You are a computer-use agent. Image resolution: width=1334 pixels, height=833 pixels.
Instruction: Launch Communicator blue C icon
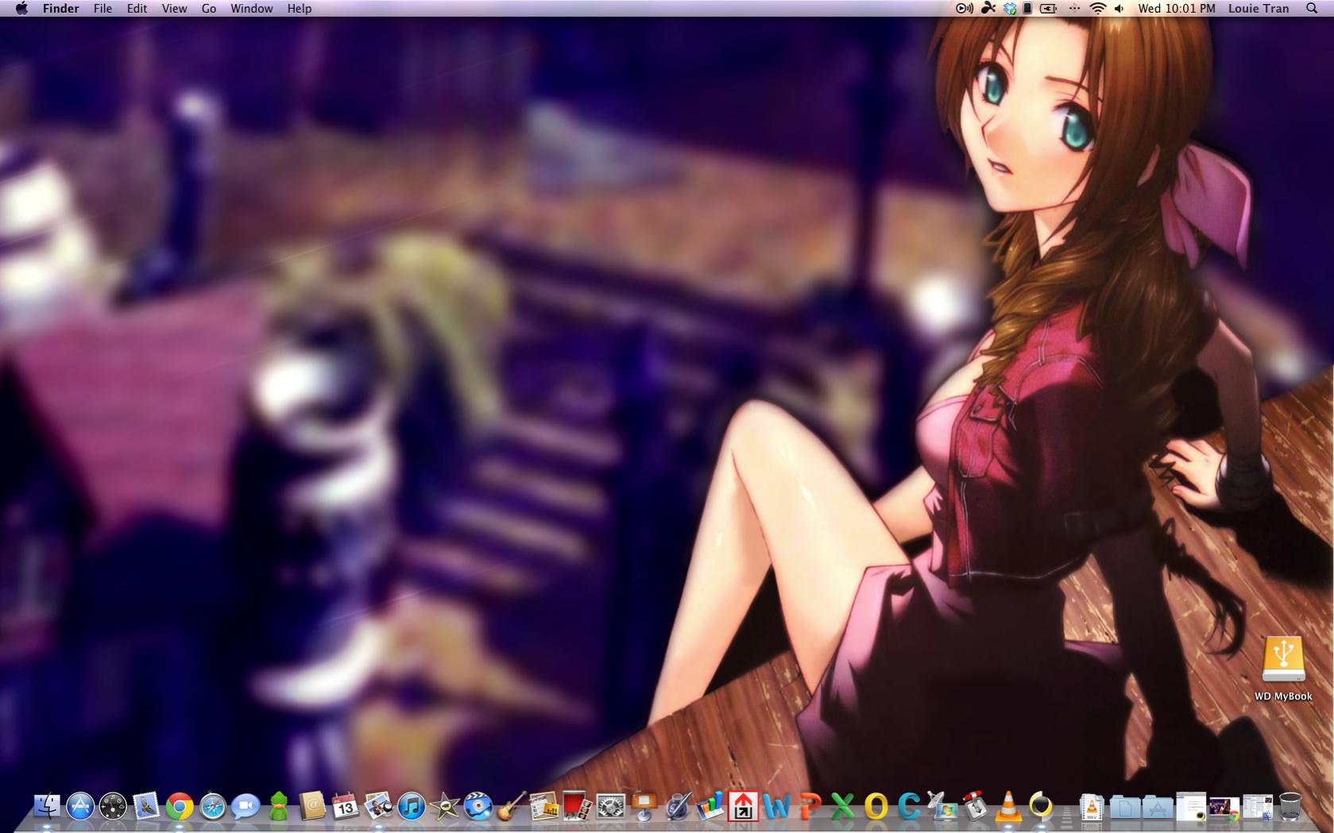(x=909, y=807)
